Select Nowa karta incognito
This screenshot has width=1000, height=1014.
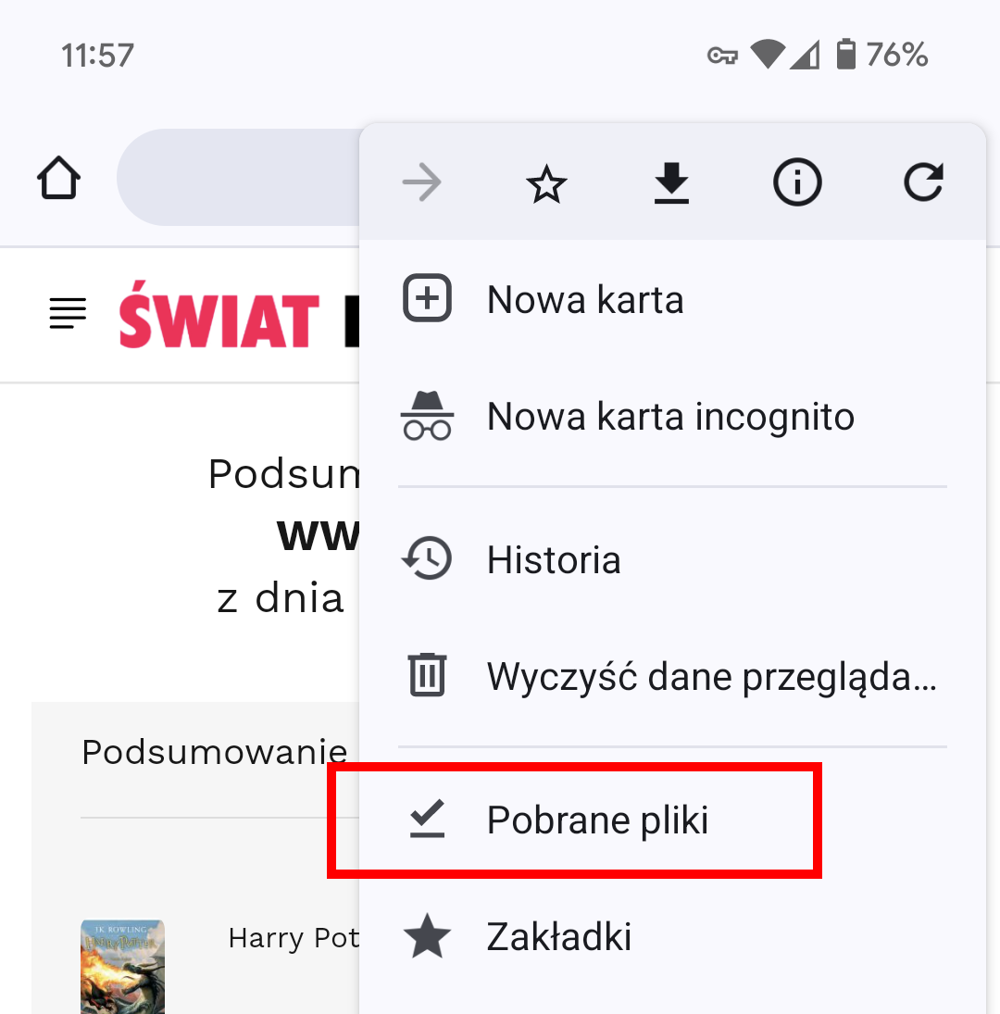pos(672,416)
